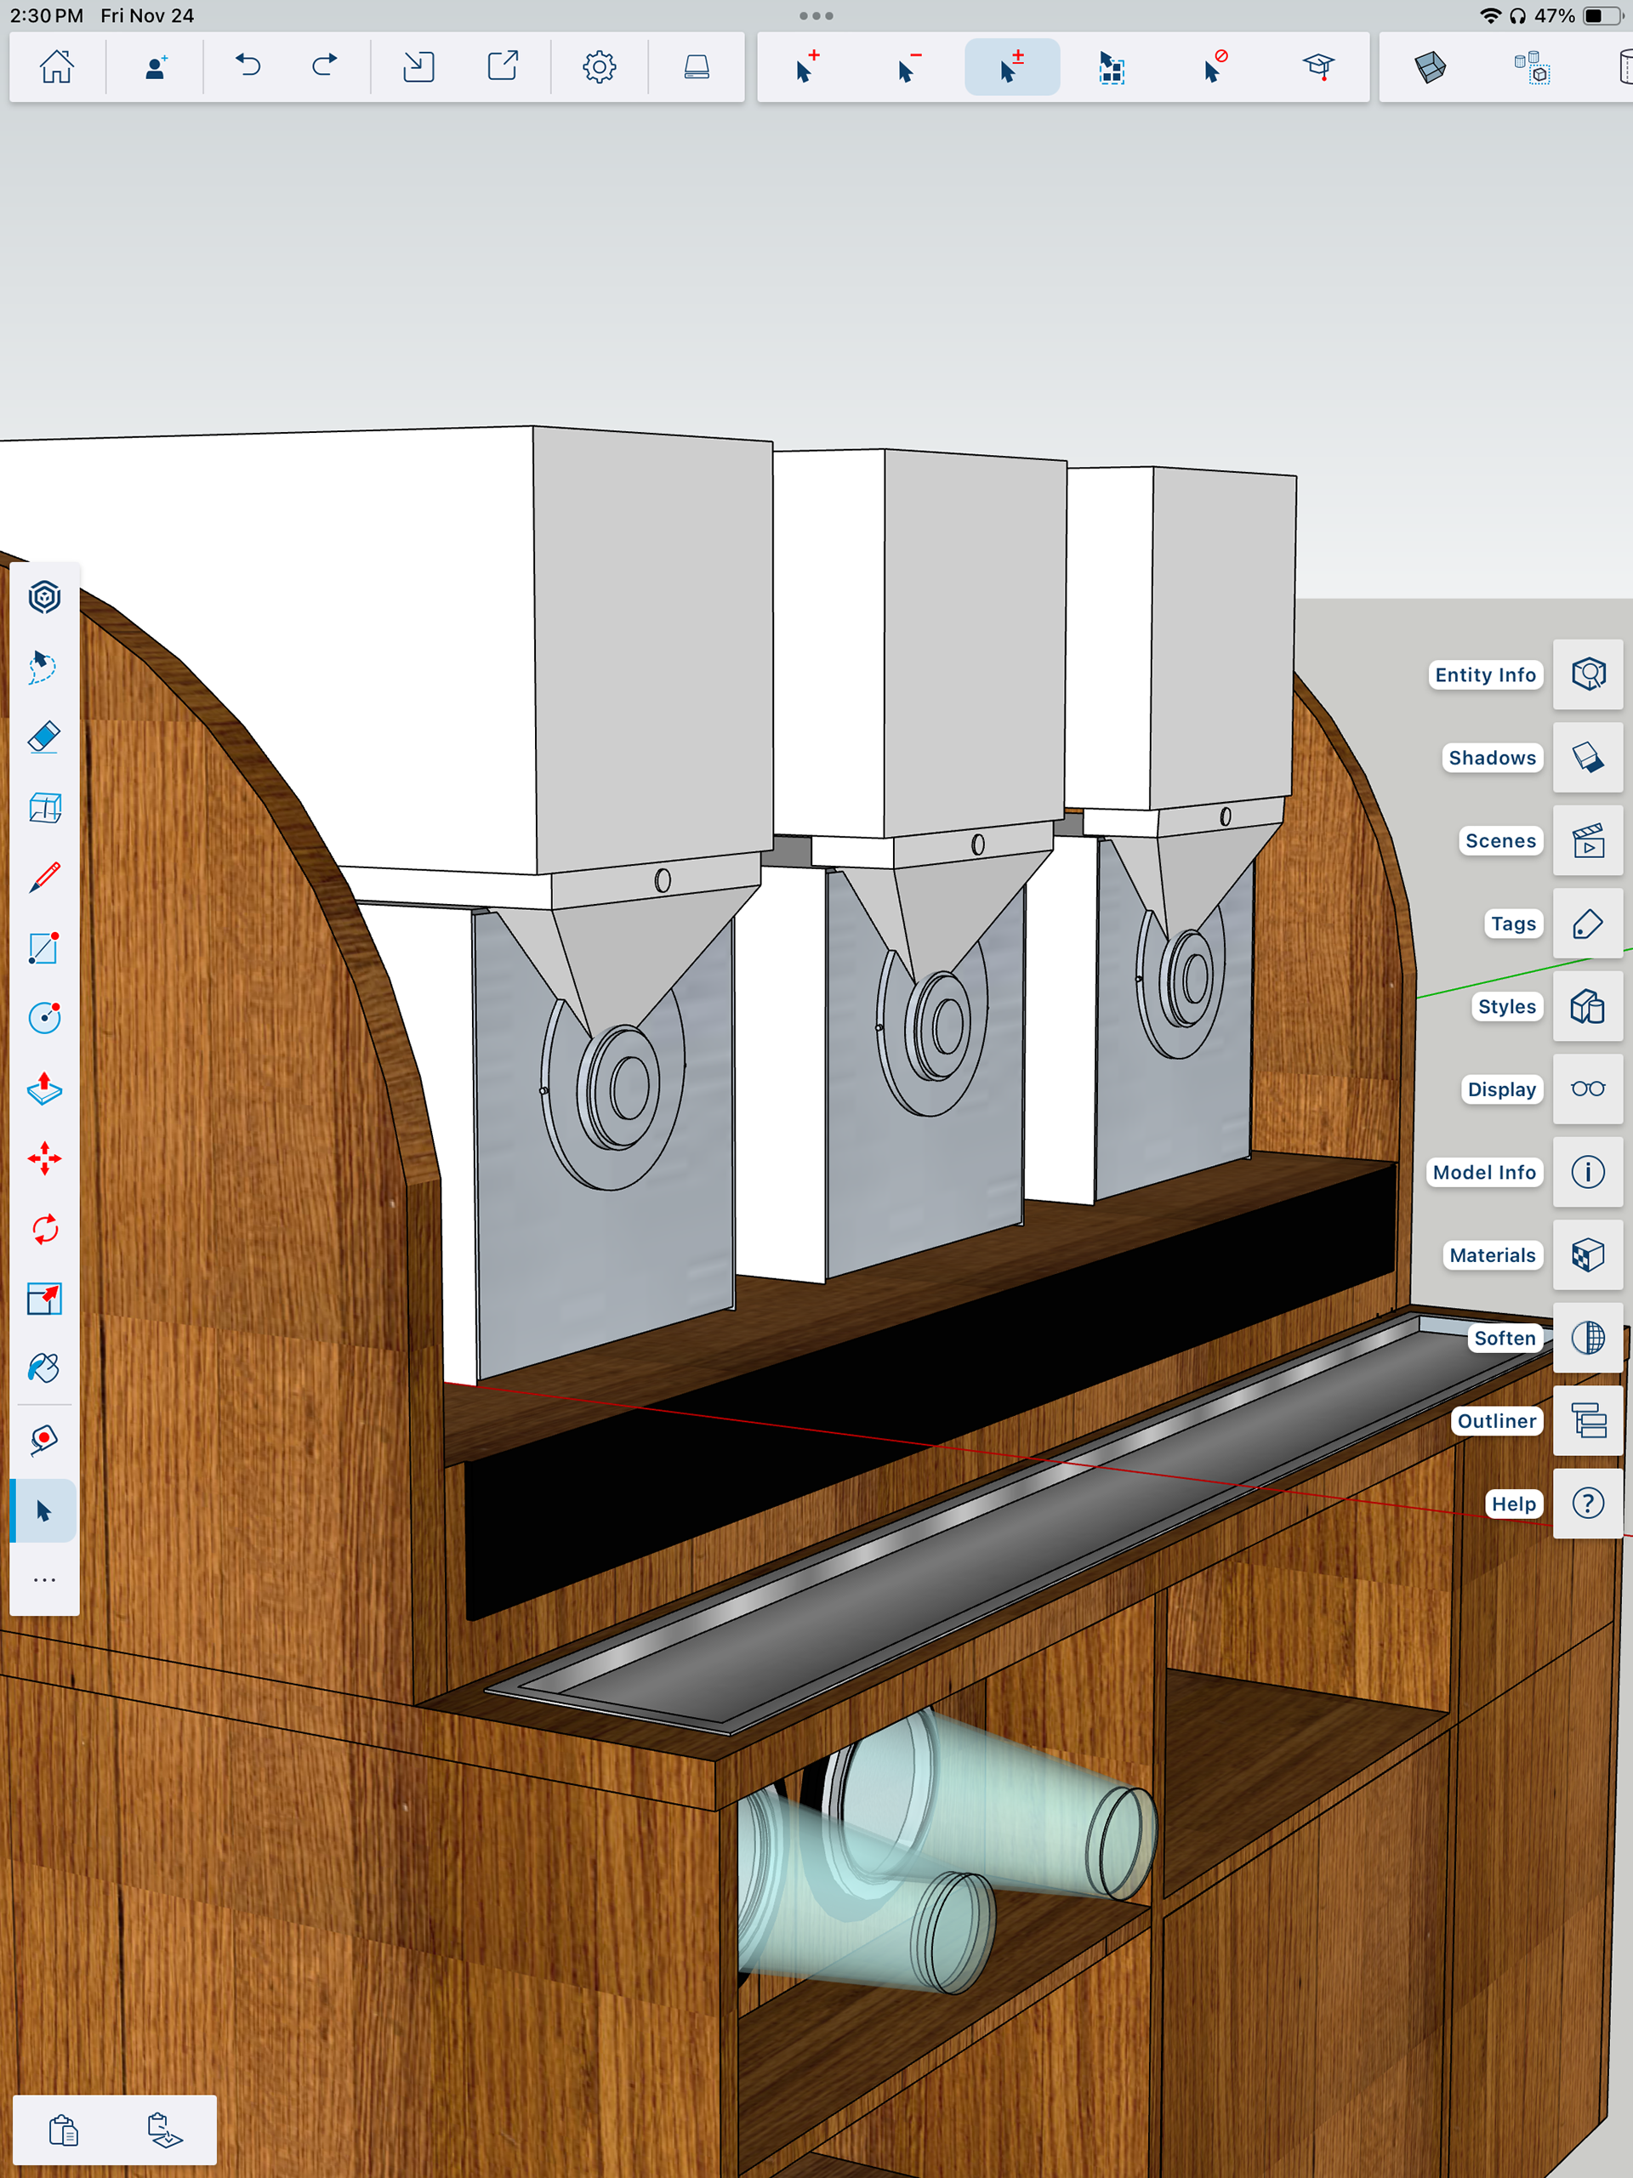Choose the Rotate tool
1633x2178 pixels.
(x=44, y=1229)
